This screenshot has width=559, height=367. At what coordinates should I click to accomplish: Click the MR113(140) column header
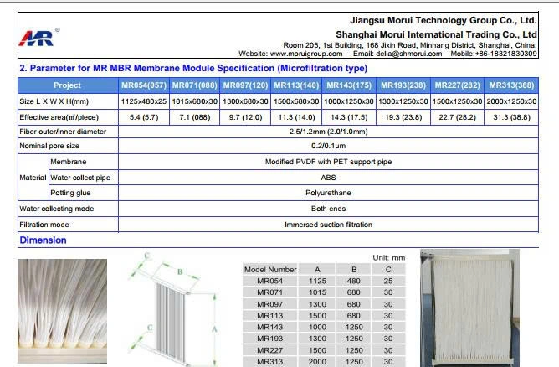click(x=296, y=85)
